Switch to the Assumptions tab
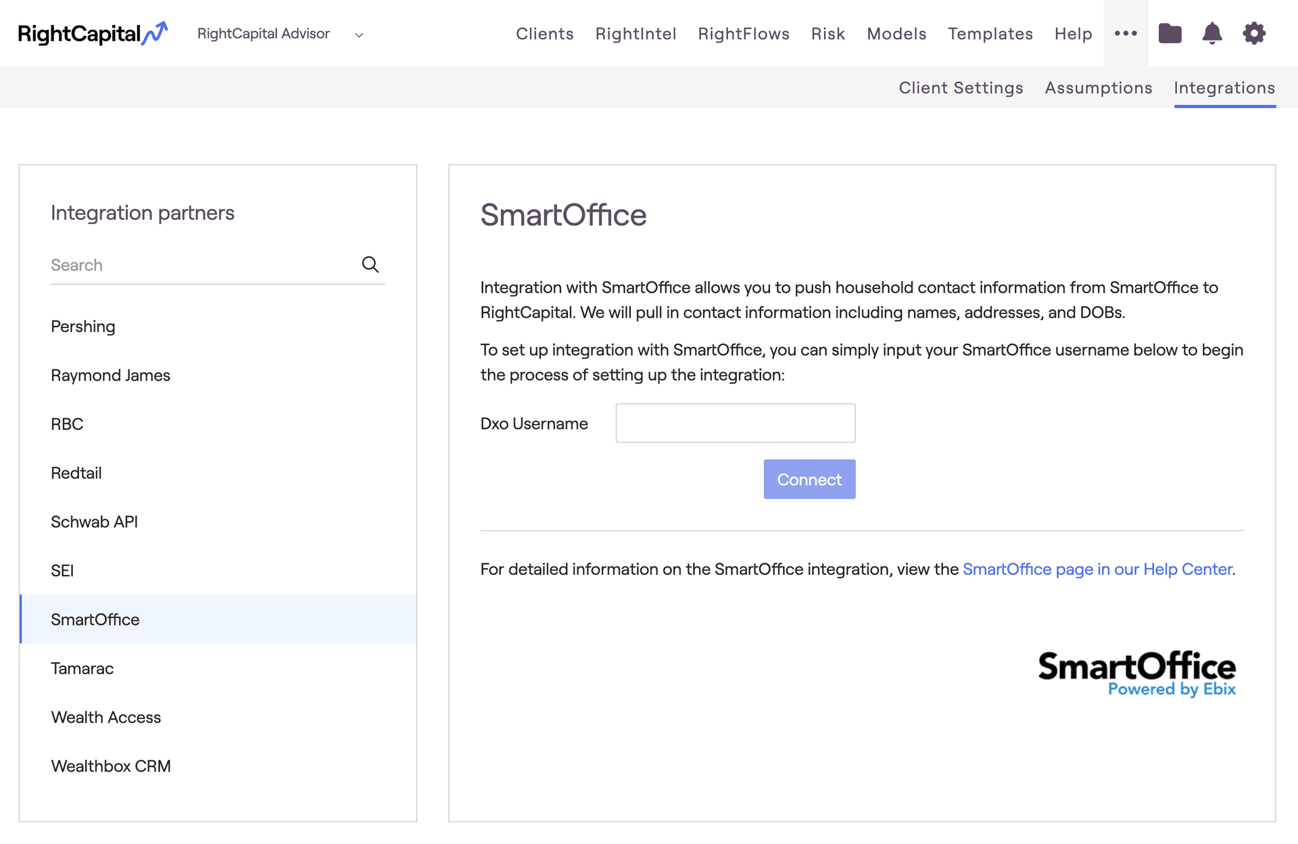This screenshot has height=844, width=1298. click(1099, 88)
